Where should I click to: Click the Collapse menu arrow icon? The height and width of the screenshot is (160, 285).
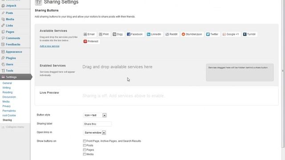(3, 127)
